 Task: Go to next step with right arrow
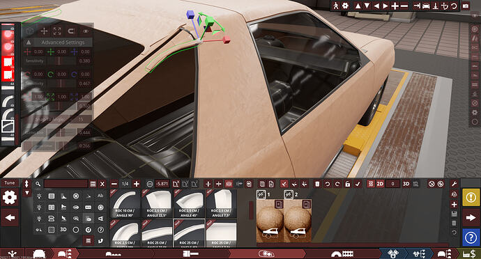[x=471, y=218]
